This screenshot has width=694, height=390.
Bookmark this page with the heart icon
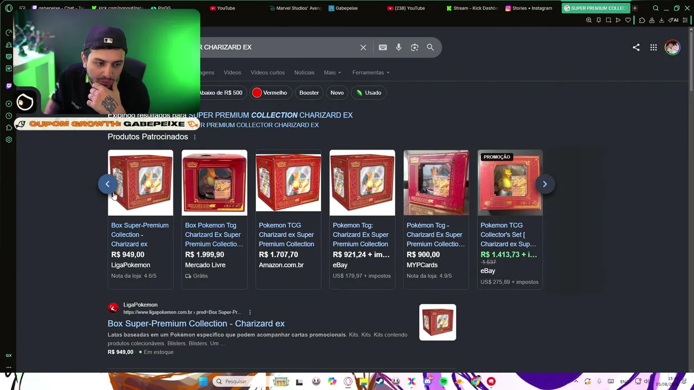coord(628,20)
